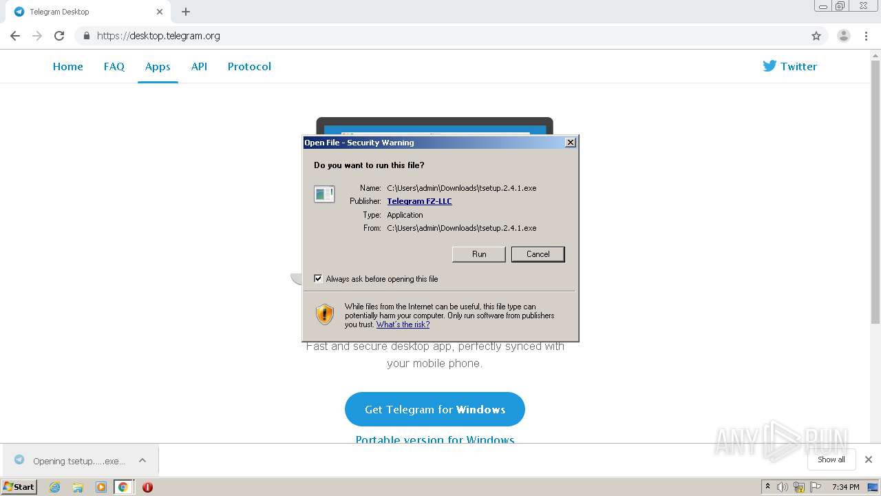
Task: Go back in browser history
Action: coord(15,36)
